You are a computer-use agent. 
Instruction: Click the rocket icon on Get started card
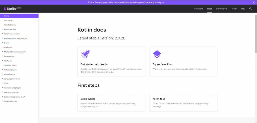[x=85, y=54]
